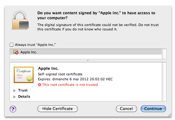Select the untrusted certificate icon beside Apple Inc. row
The image size is (175, 120).
(x=16, y=52)
